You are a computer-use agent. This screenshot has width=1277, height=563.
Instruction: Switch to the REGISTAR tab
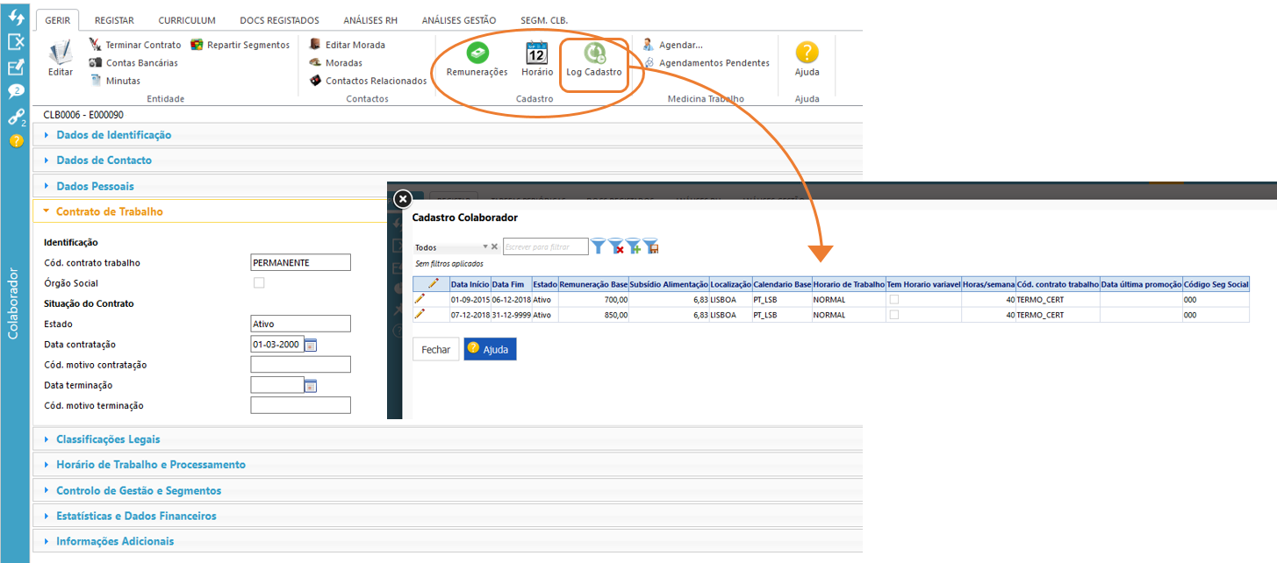(x=114, y=20)
